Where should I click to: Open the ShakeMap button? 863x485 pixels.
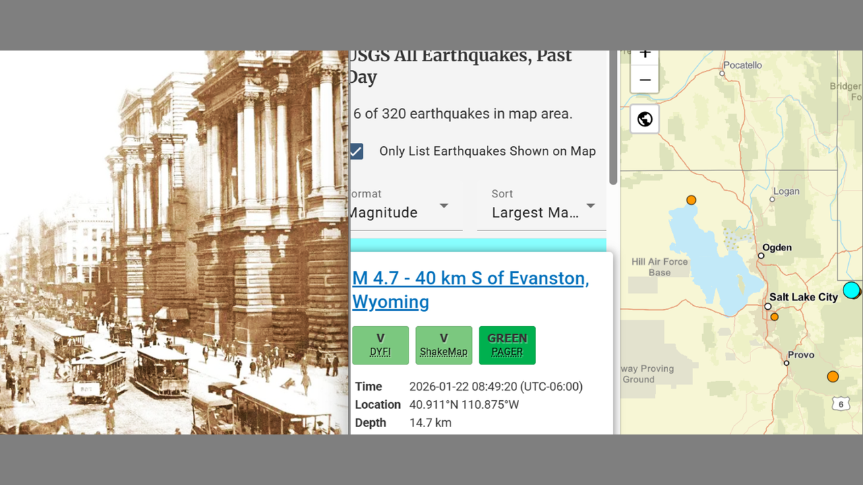point(444,345)
